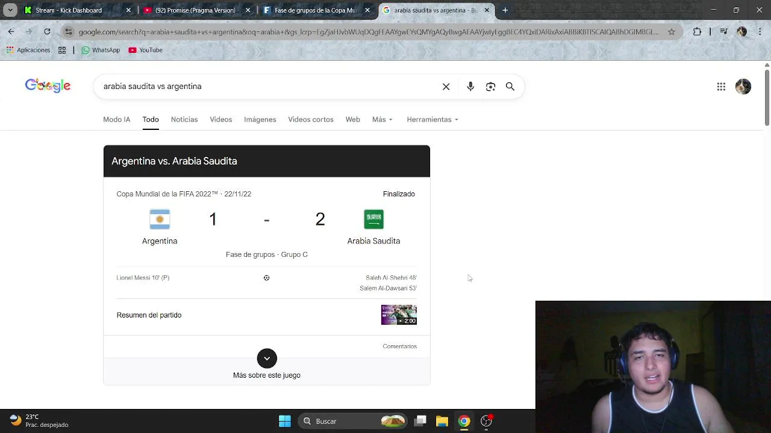This screenshot has width=771, height=433.
Task: Open the Chrome three-dot menu
Action: (x=760, y=32)
